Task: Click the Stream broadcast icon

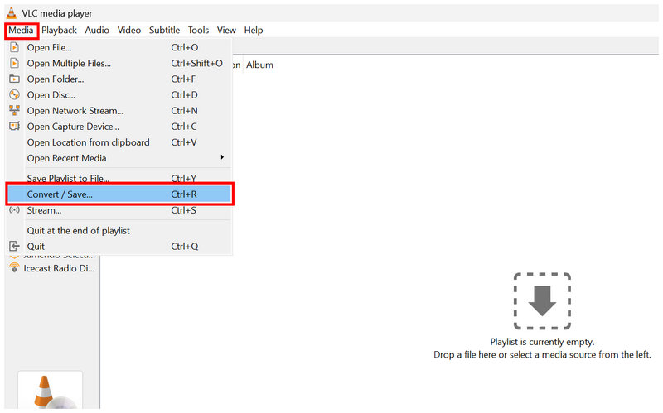Action: pos(14,210)
